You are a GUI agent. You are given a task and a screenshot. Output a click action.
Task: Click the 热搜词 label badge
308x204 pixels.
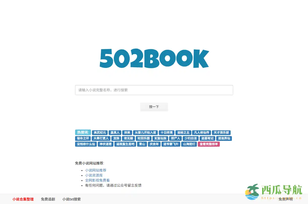[83, 133]
